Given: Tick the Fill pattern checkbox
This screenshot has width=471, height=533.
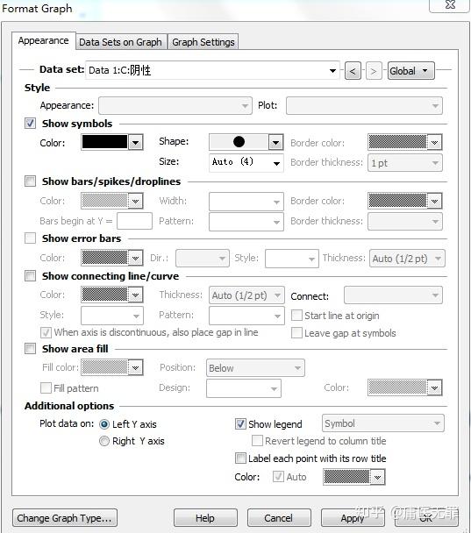Looking at the screenshot, I should click(x=46, y=387).
